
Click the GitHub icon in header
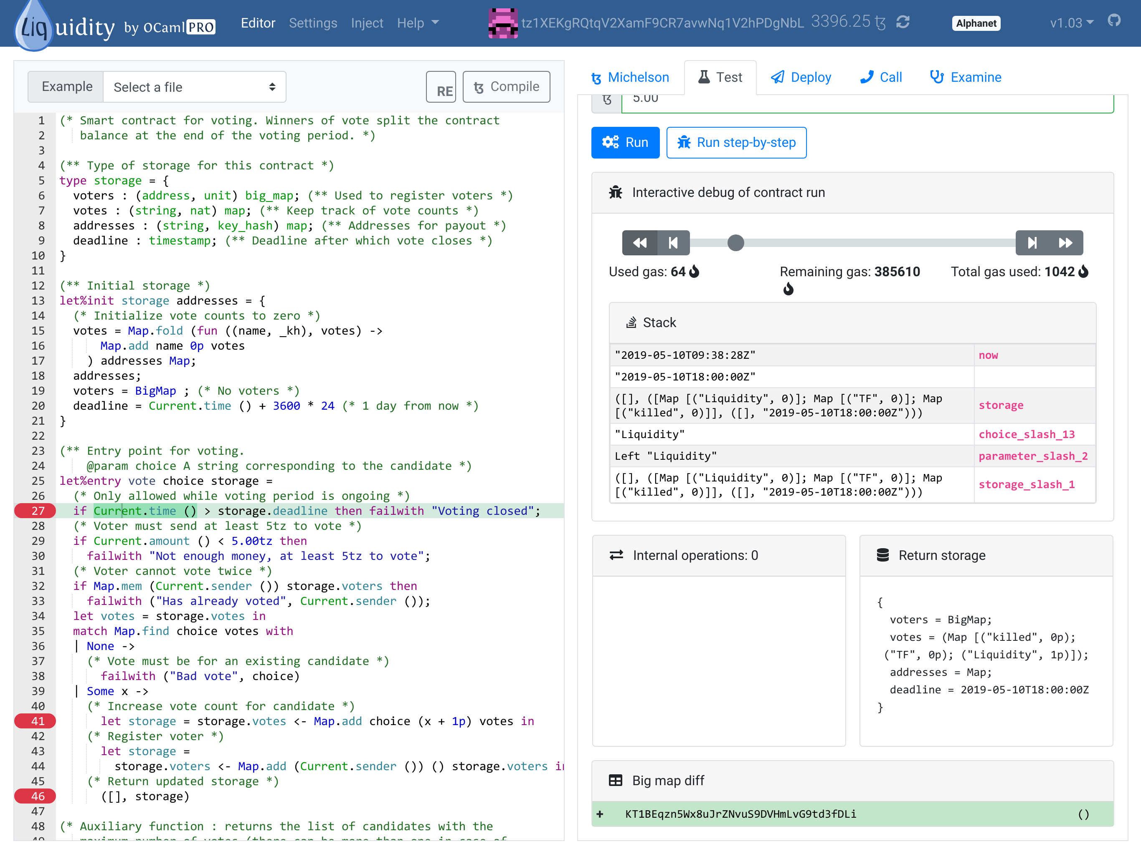click(x=1114, y=20)
